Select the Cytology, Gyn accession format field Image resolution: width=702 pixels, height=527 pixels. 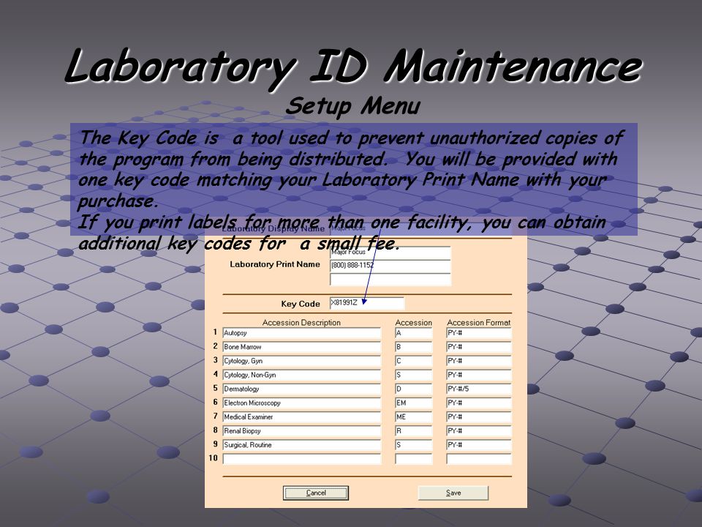478,361
